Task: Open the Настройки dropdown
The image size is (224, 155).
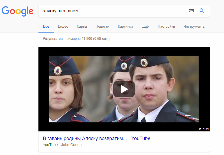Action: (x=166, y=27)
